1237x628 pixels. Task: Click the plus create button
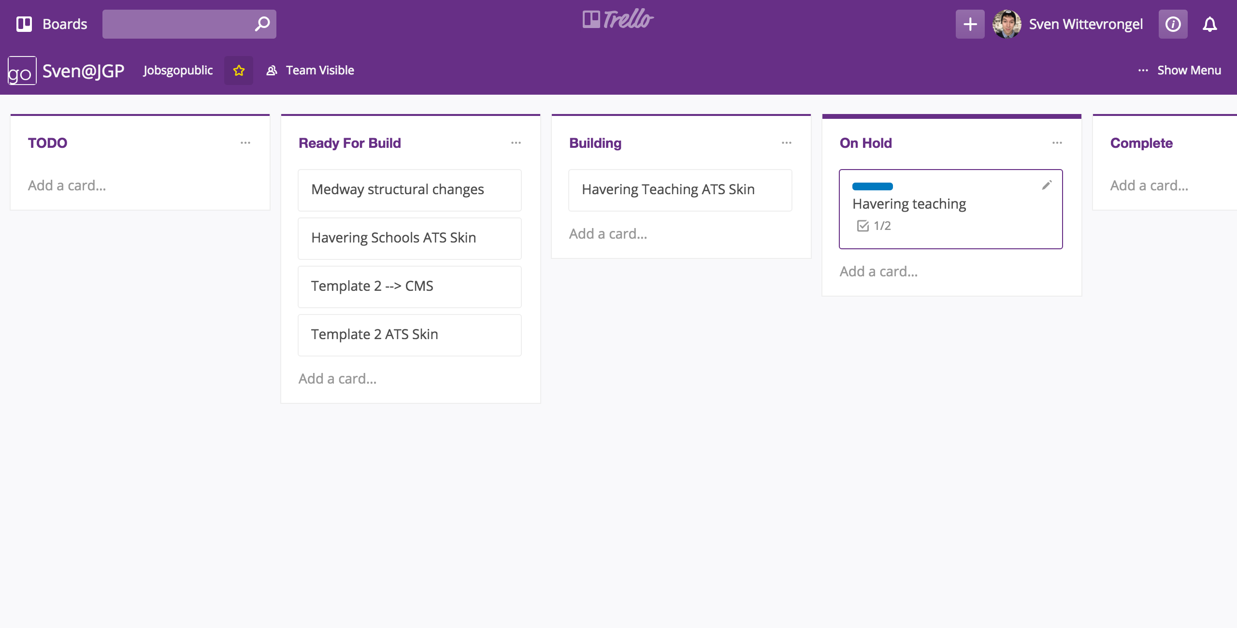970,24
